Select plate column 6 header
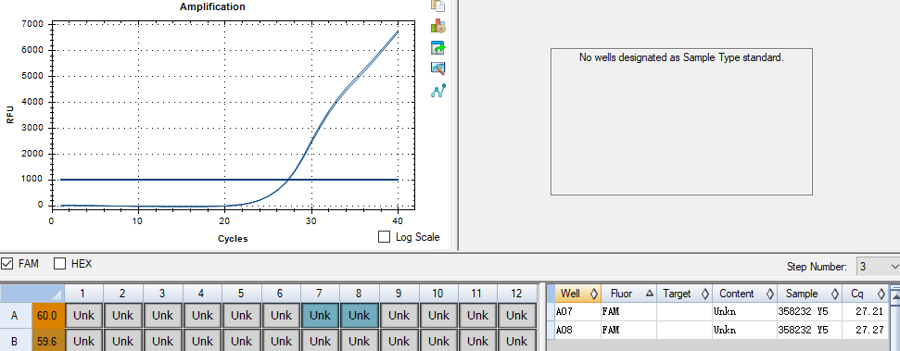Screen dimensions: 900x351 tap(280, 294)
